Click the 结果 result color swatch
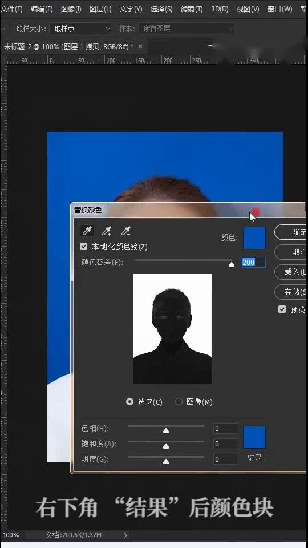Screen dimensions: 308x548 (254, 437)
